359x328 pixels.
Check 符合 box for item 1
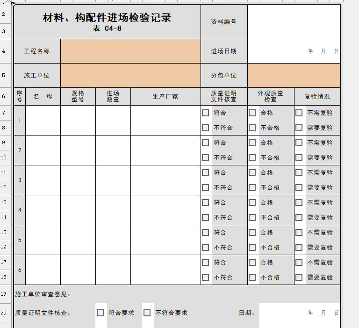pos(205,113)
